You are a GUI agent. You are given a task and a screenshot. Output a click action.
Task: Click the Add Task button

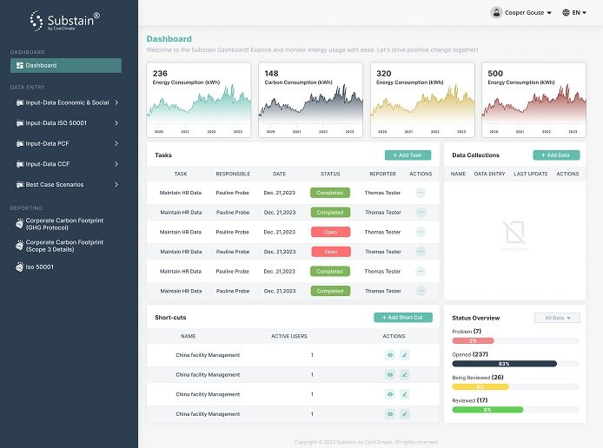(x=408, y=155)
